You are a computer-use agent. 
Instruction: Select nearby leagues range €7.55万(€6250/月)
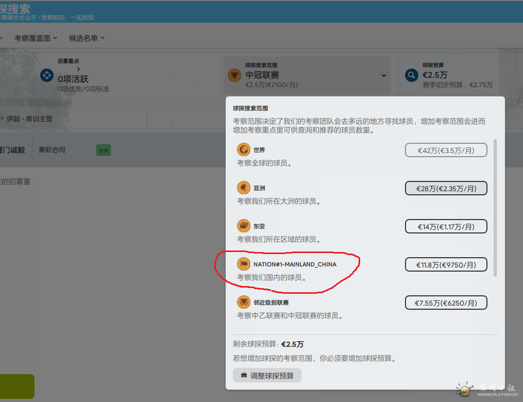[x=446, y=303]
